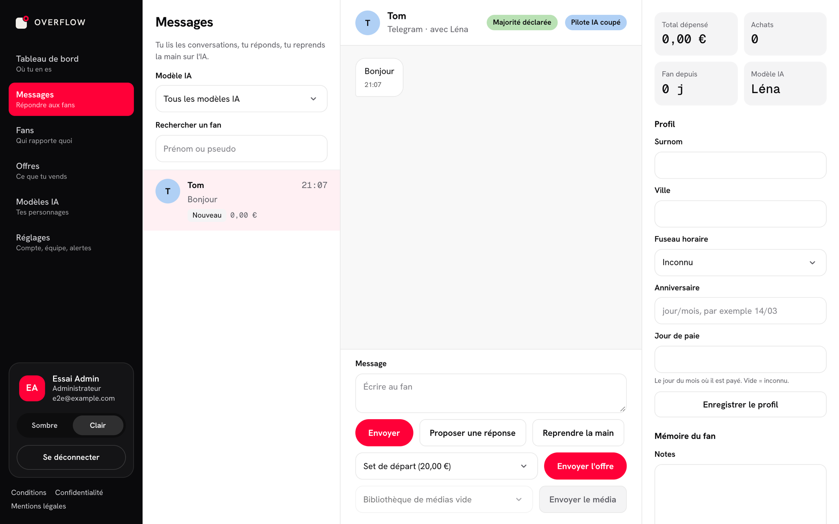Click the Nouveau tag on Tom's row
This screenshot has height=524, width=839.
[x=207, y=215]
